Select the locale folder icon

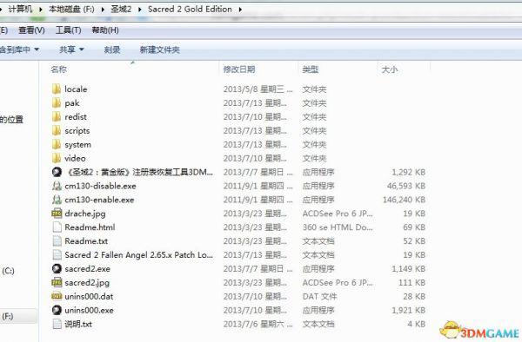(x=57, y=89)
